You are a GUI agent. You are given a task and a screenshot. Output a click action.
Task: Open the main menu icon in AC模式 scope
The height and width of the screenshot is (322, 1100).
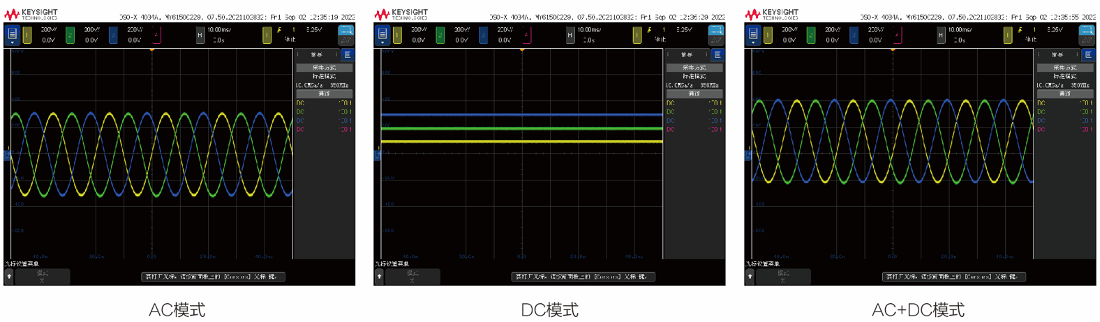(x=12, y=34)
